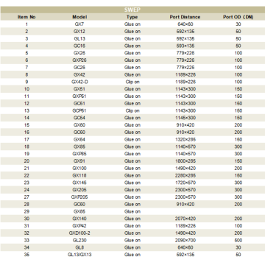
Task: Click Clip on in the GCP51 row
Action: pyautogui.click(x=132, y=110)
